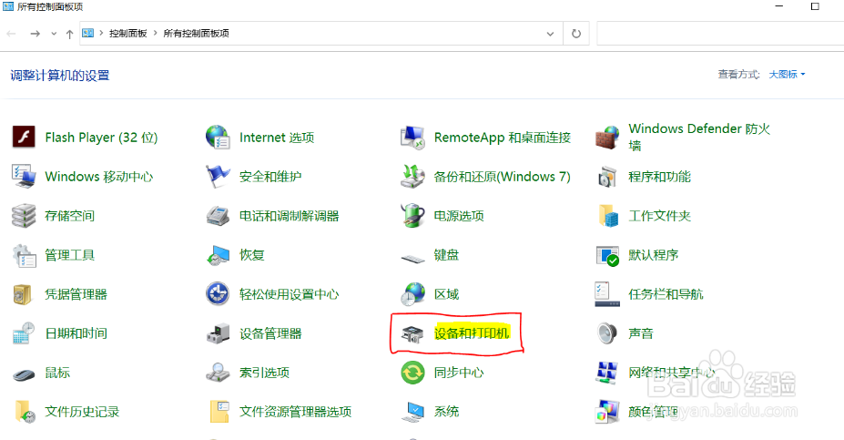Open the 键盘 keyboard icon
Viewport: 844px width, 440px height.
pyautogui.click(x=412, y=259)
